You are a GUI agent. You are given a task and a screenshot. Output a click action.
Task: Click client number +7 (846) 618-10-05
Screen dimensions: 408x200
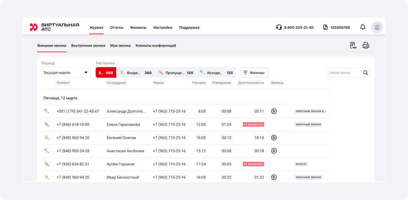click(73, 125)
